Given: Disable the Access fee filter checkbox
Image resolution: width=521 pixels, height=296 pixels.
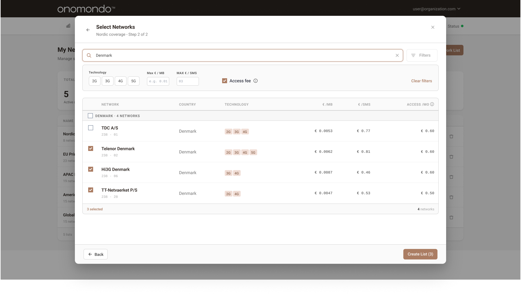Looking at the screenshot, I should 224,80.
